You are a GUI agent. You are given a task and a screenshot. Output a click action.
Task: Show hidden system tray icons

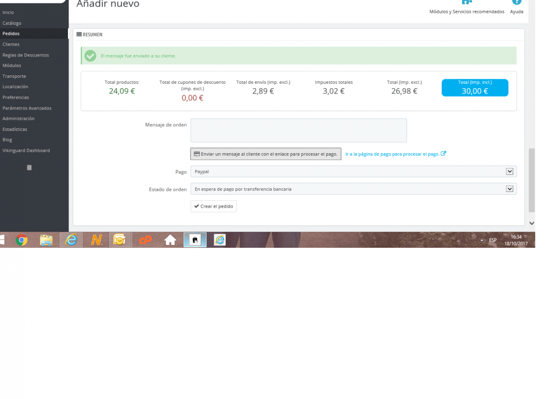tap(481, 240)
